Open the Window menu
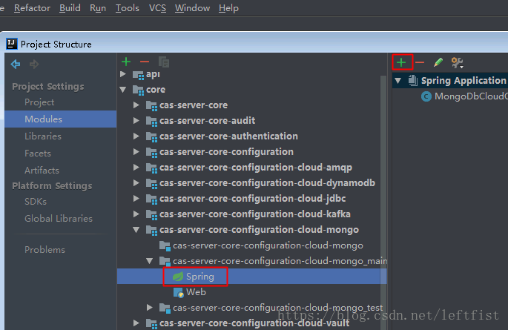This screenshot has width=508, height=330. (192, 8)
